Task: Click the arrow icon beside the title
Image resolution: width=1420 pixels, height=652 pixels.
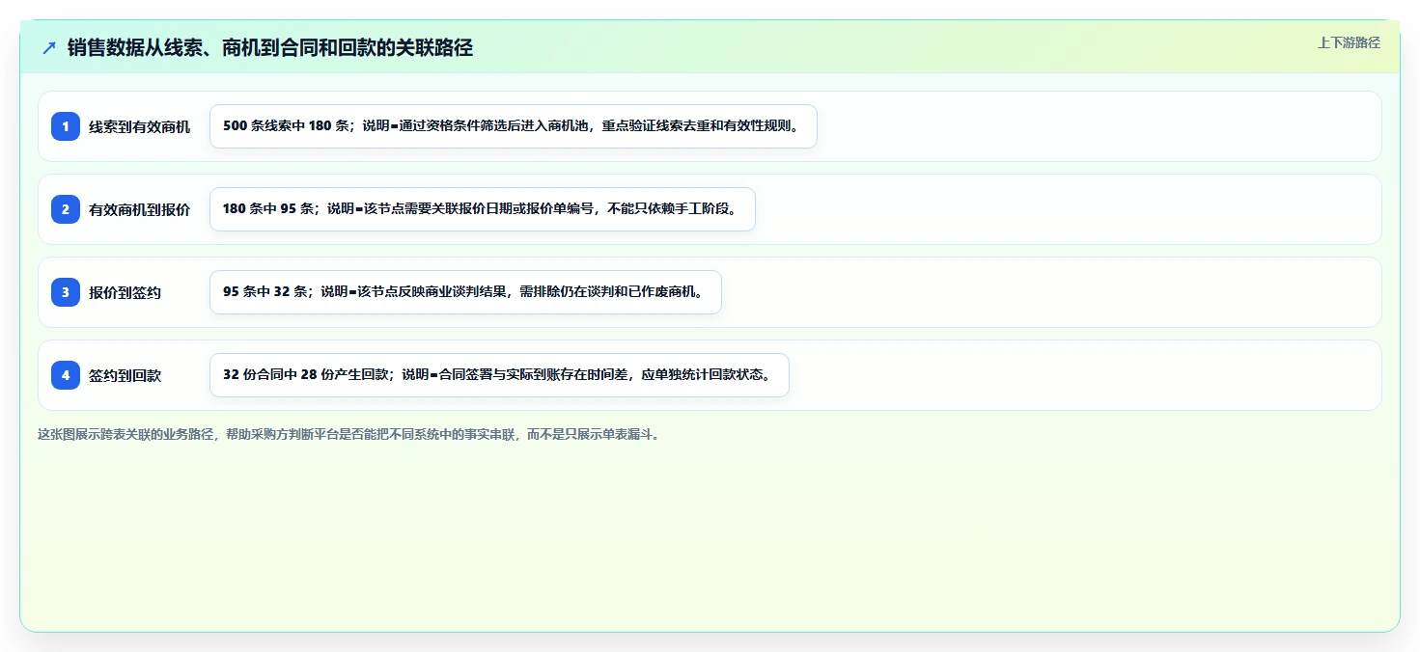Action: [x=49, y=47]
